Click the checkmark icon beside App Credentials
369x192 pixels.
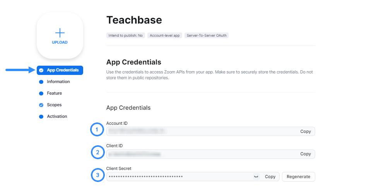point(41,70)
